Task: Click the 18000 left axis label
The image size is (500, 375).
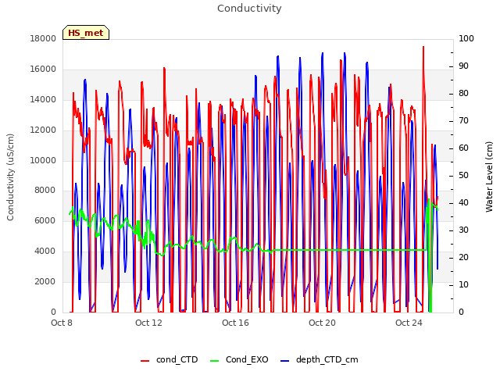Action: [x=43, y=38]
